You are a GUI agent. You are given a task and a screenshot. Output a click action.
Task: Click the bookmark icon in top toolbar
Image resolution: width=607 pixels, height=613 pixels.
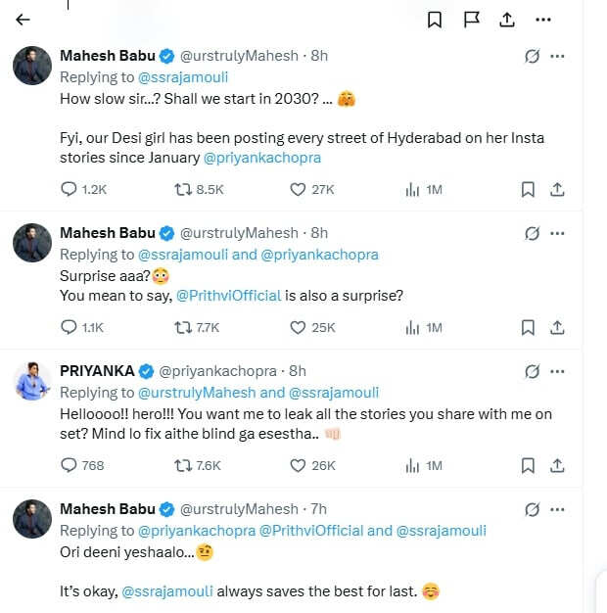(x=435, y=20)
